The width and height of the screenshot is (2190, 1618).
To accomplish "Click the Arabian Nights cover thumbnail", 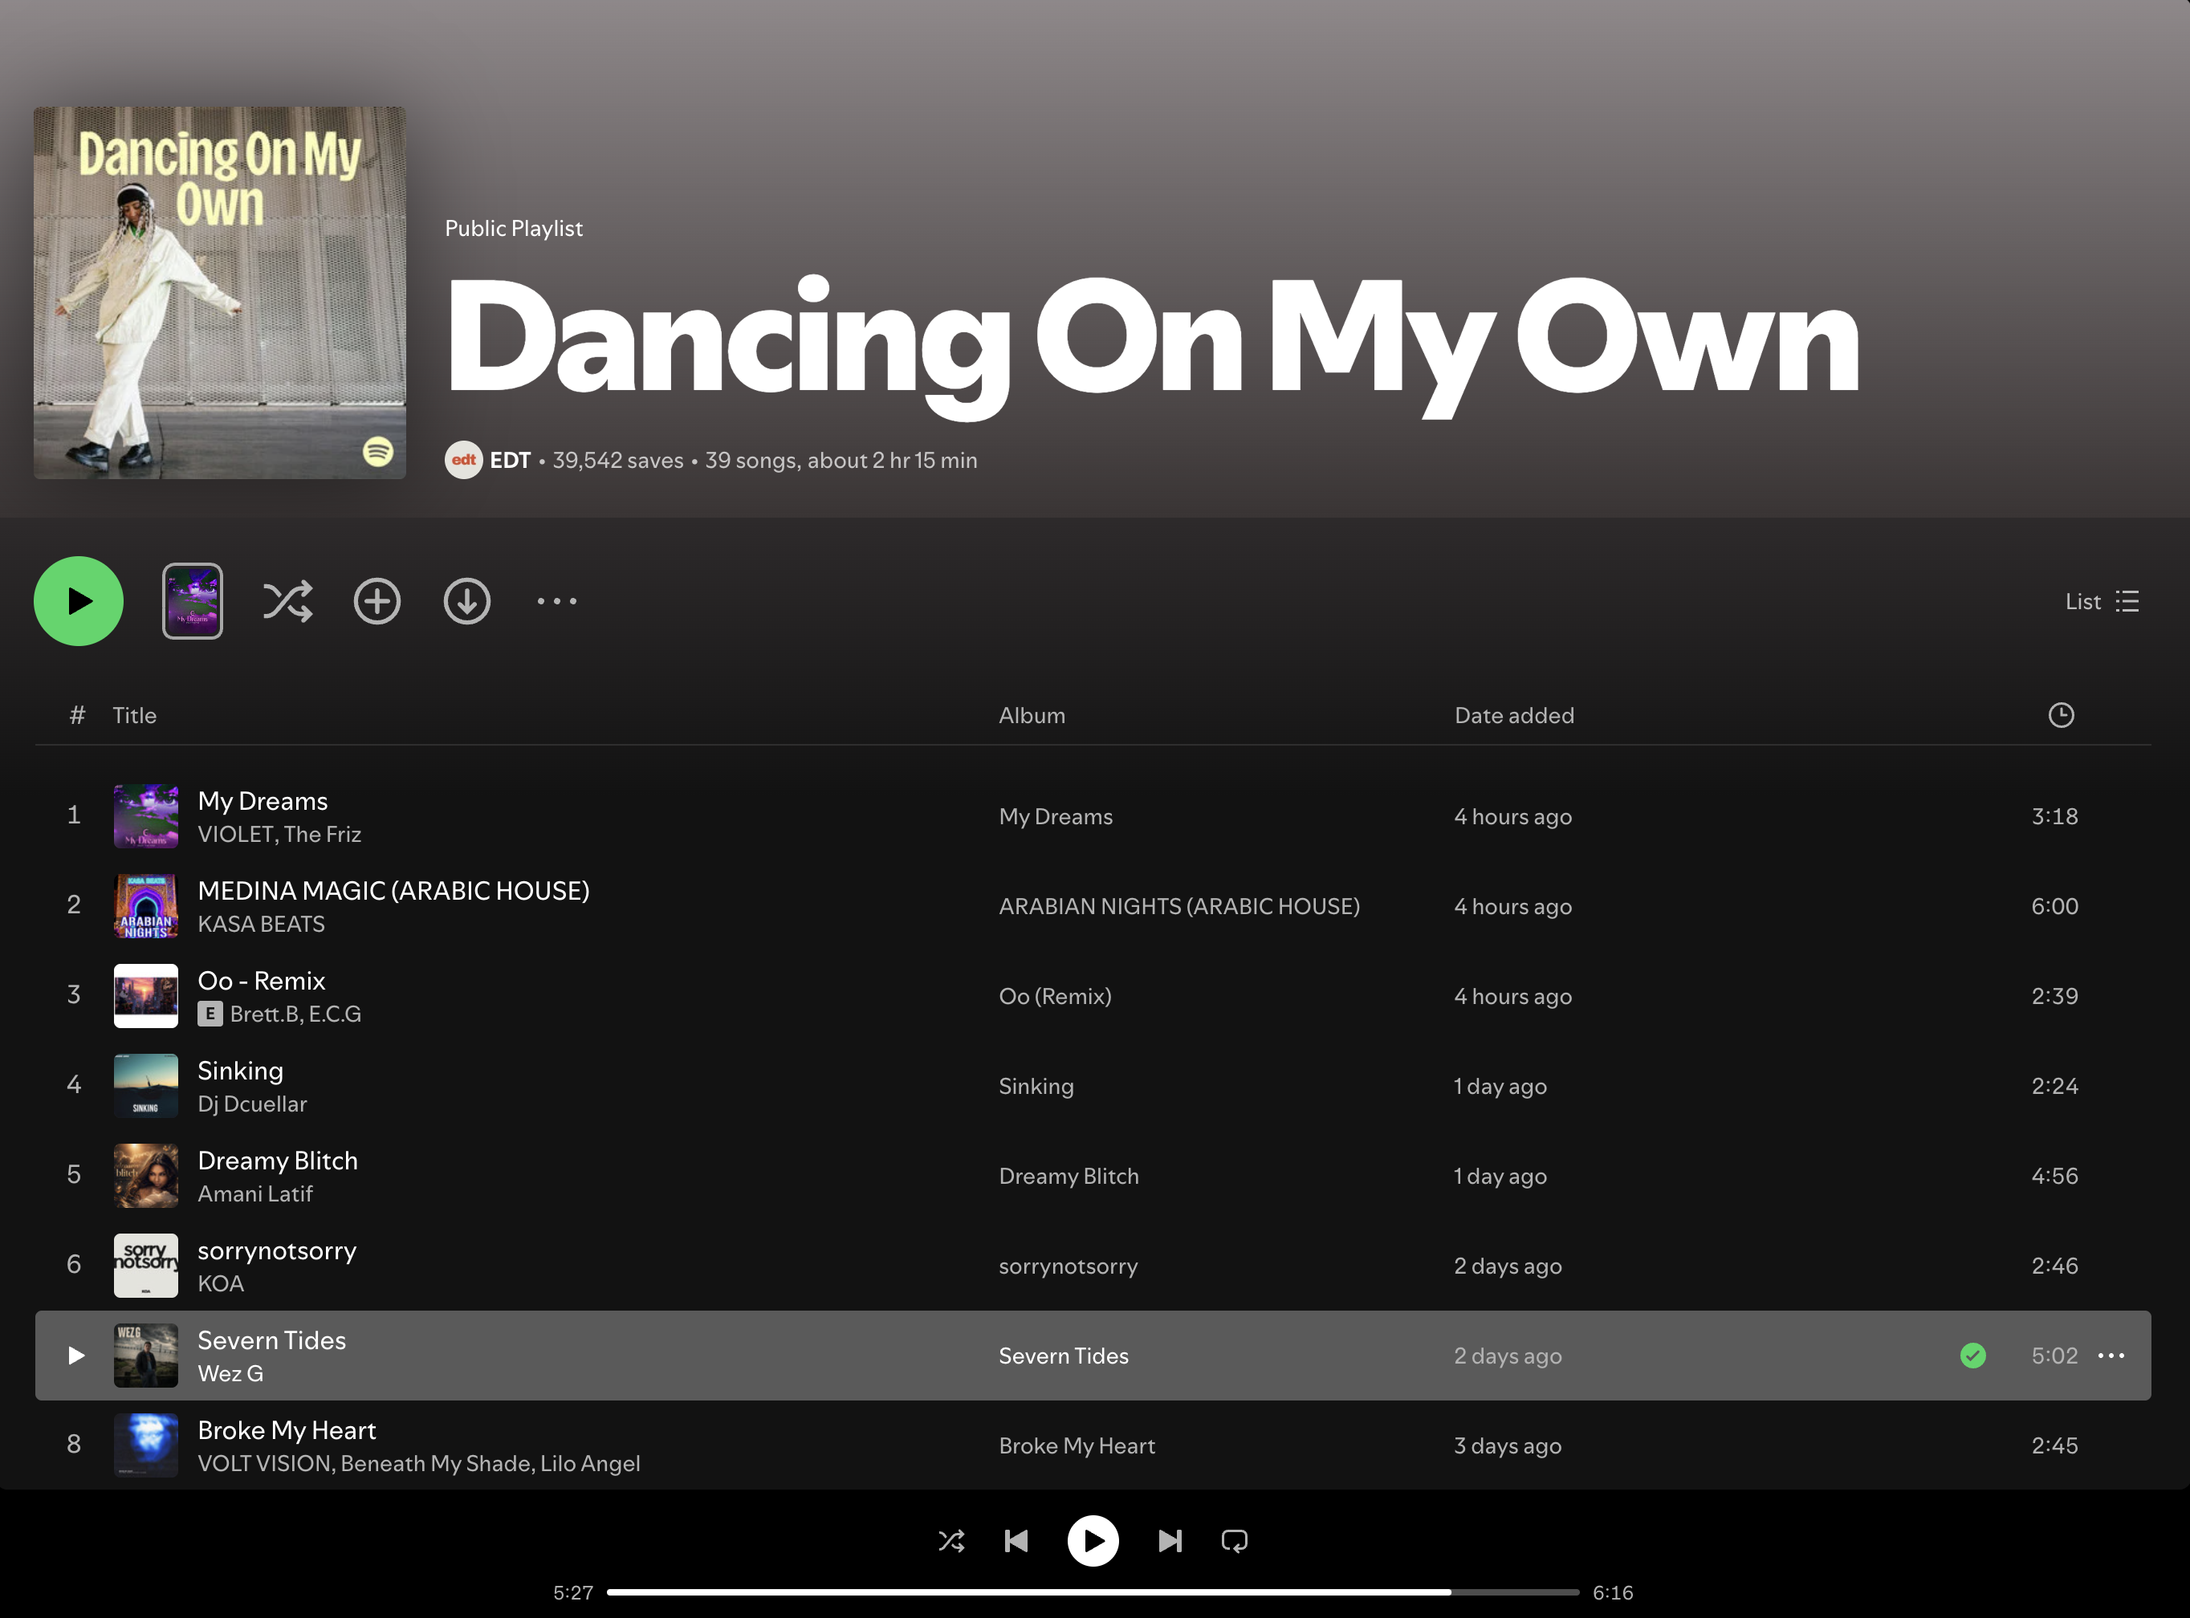I will [146, 906].
